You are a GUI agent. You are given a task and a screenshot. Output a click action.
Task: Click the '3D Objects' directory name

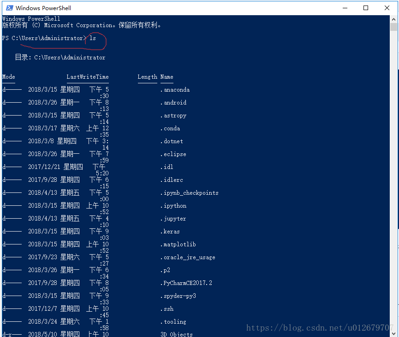pos(177,334)
